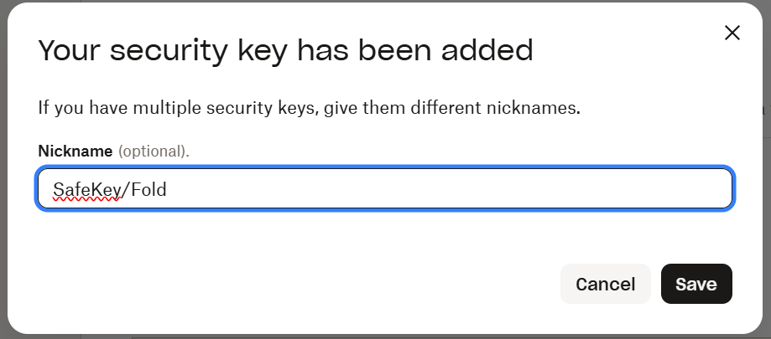
Task: Focus the Nickname text field
Action: coord(386,190)
